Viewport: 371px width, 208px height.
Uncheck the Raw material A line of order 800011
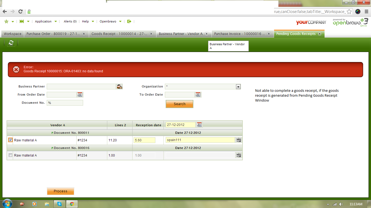[x=10, y=140]
